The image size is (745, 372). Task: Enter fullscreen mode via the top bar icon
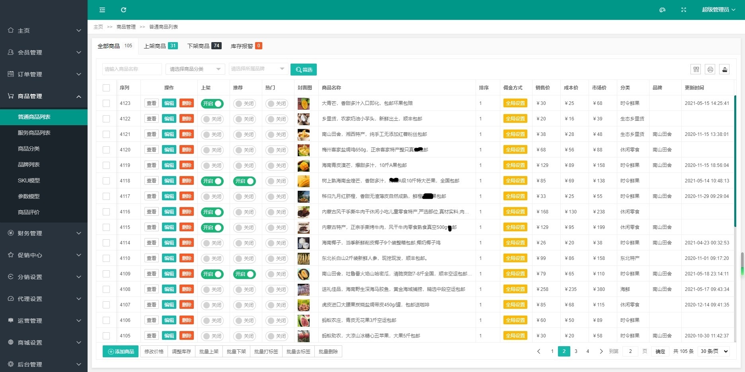click(683, 10)
